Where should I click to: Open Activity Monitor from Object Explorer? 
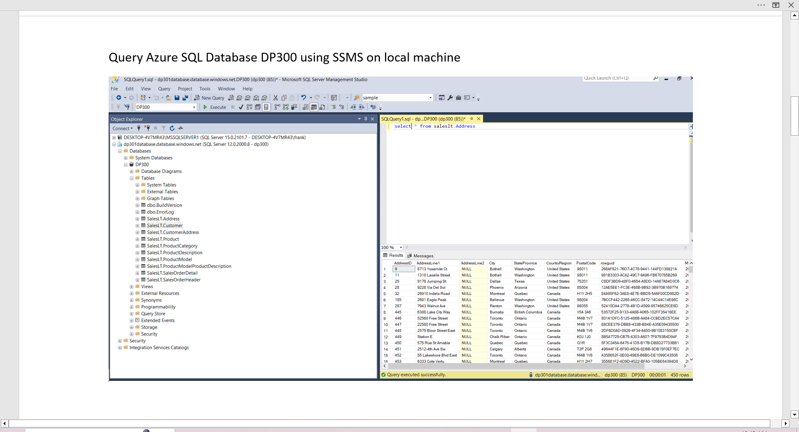[180, 128]
